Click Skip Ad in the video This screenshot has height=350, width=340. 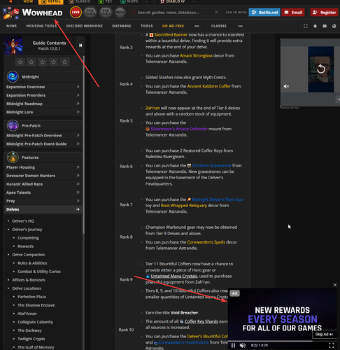click(324, 335)
